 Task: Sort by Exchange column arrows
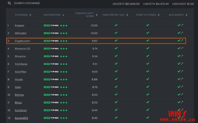pyautogui.click(x=30, y=15)
